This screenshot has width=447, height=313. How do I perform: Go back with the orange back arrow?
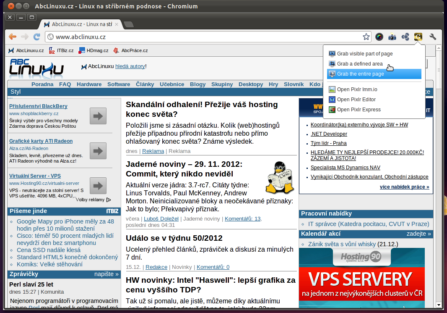click(13, 37)
